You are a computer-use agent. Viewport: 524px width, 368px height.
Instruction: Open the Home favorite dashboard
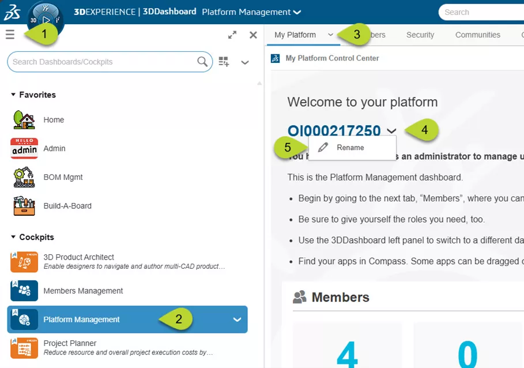54,120
